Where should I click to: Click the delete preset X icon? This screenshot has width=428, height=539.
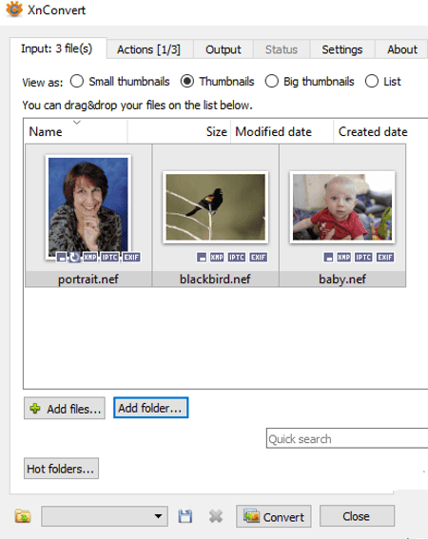tap(216, 516)
